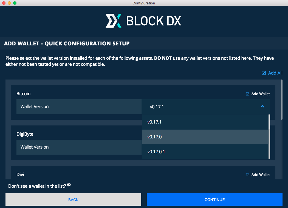Minimize the Configuration window

tap(9, 3)
